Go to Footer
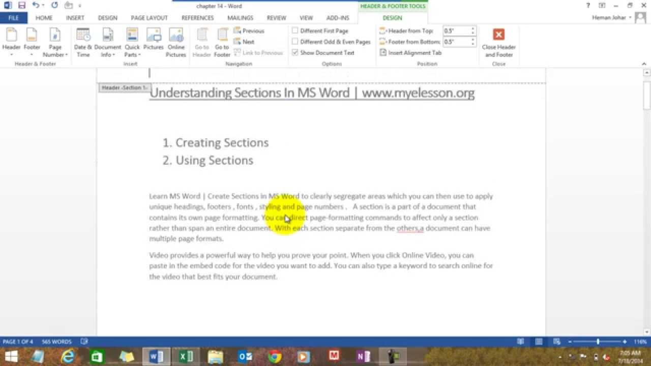The height and width of the screenshot is (366, 651). [x=222, y=43]
